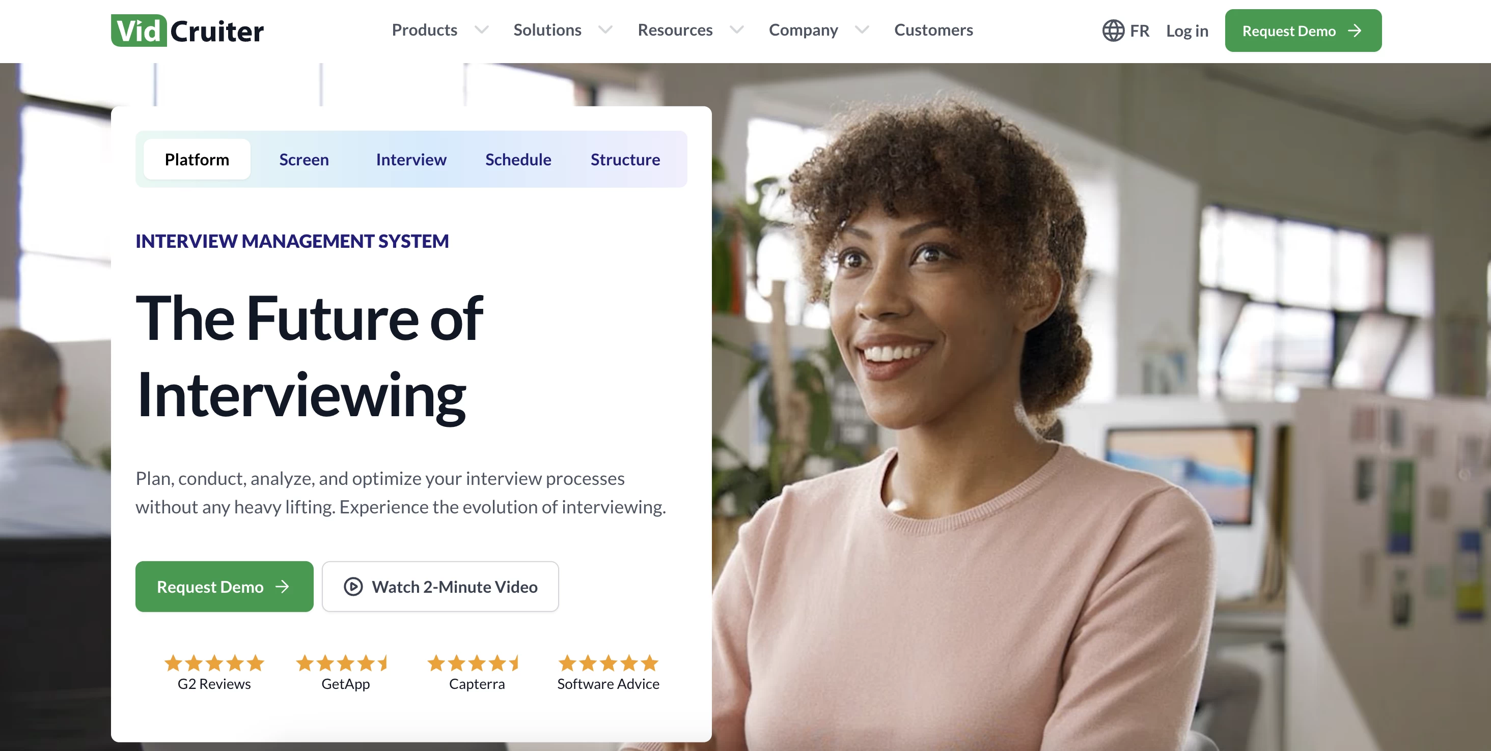Viewport: 1491px width, 751px height.
Task: Expand the Solutions dropdown menu
Action: tap(560, 28)
